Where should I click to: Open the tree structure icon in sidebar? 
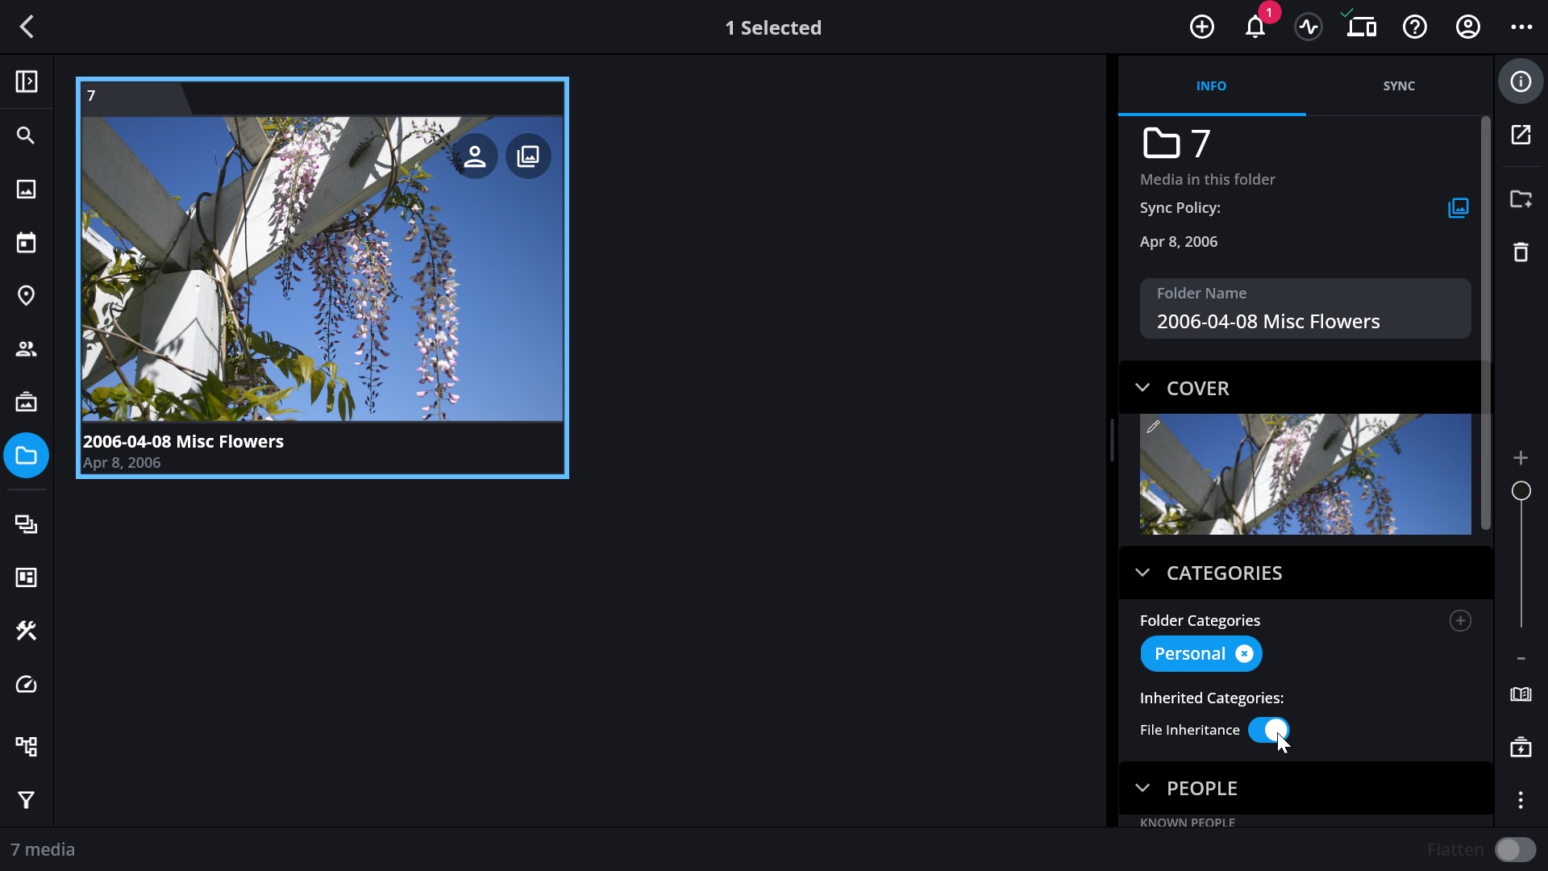point(27,746)
